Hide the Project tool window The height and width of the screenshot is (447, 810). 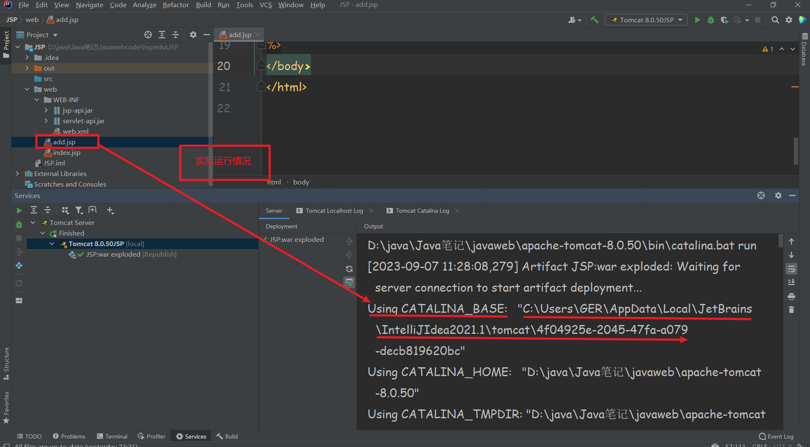pyautogui.click(x=207, y=35)
